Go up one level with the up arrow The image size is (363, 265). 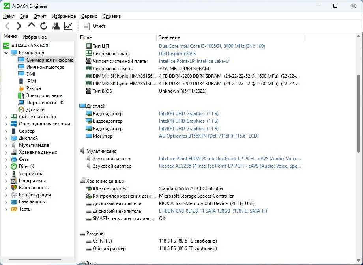coord(32,25)
